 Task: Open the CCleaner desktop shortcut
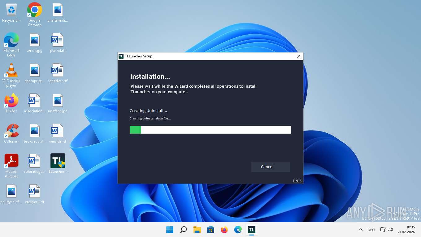coord(11,134)
